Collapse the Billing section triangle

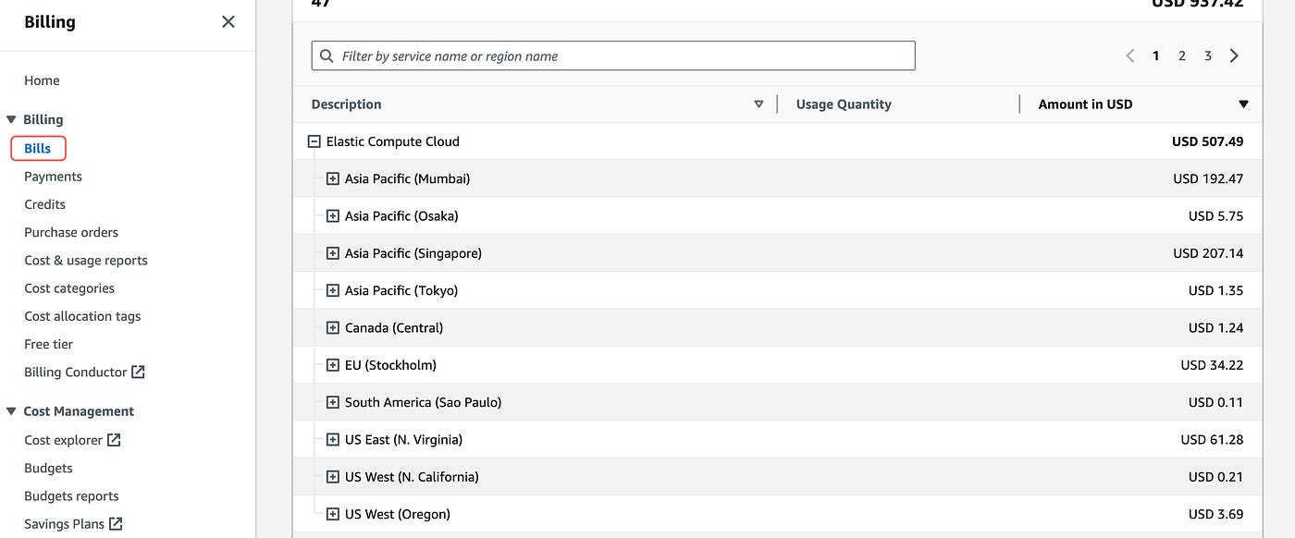[x=11, y=119]
